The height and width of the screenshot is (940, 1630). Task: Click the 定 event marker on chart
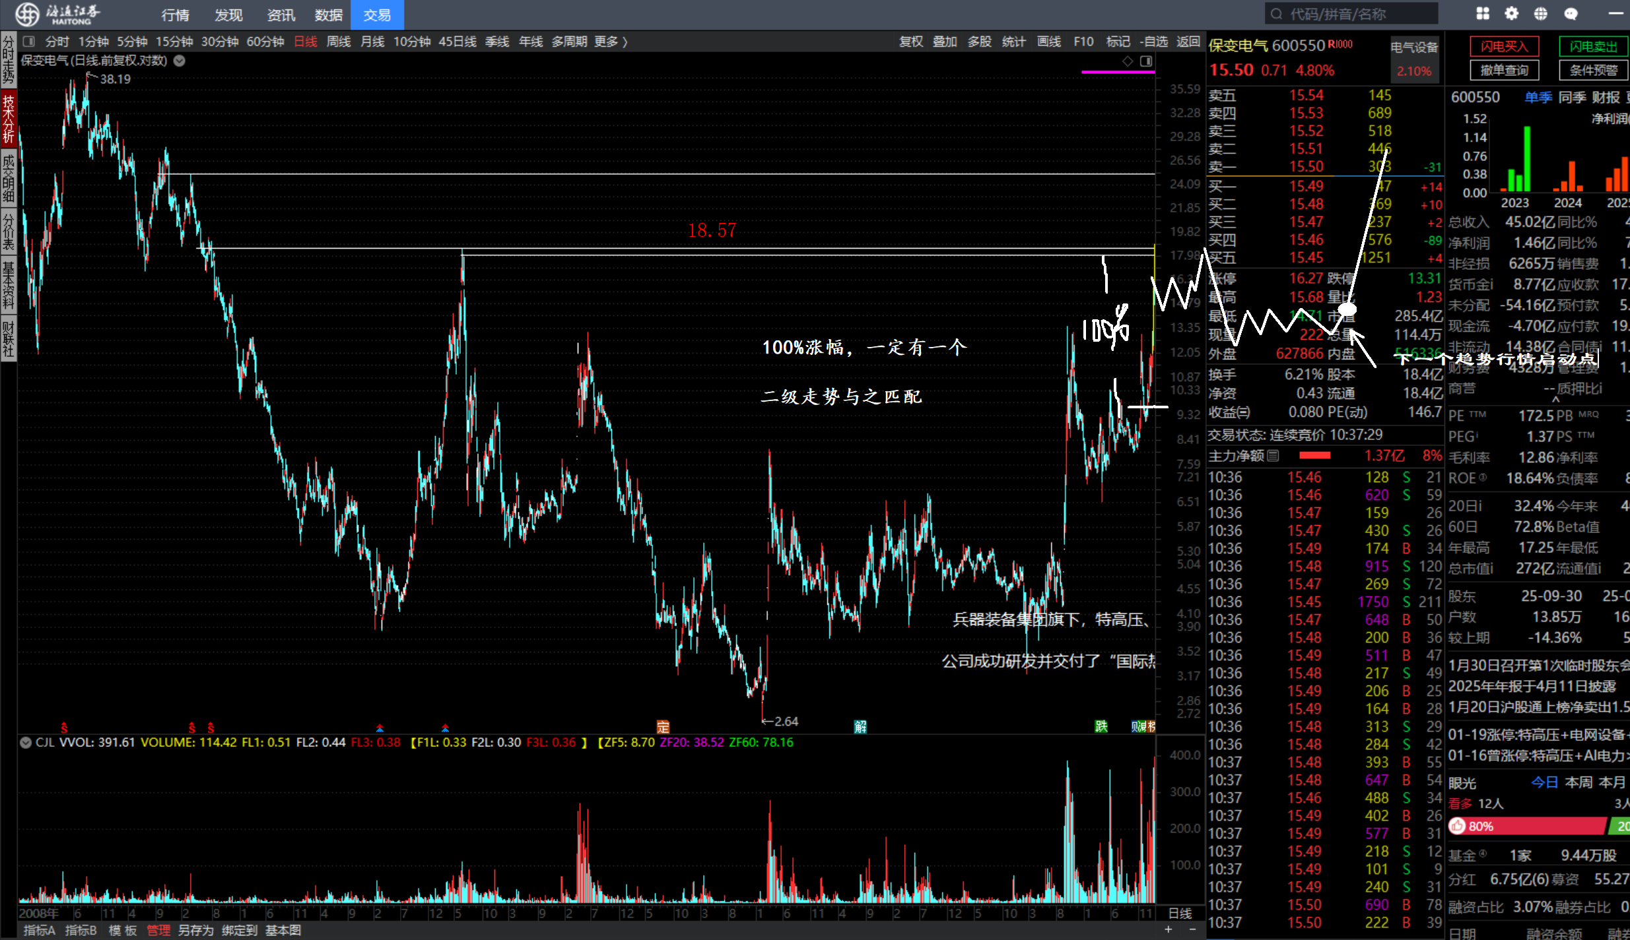(x=663, y=727)
